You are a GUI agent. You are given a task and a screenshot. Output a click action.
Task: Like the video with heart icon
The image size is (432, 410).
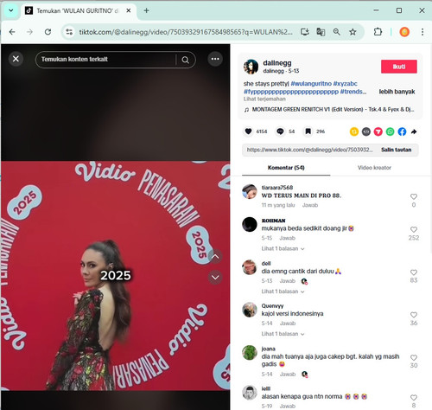(248, 131)
